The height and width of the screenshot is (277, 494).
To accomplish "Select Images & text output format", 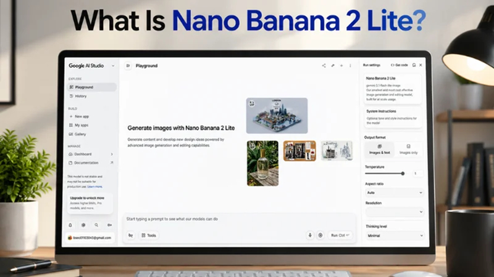I will [x=380, y=150].
